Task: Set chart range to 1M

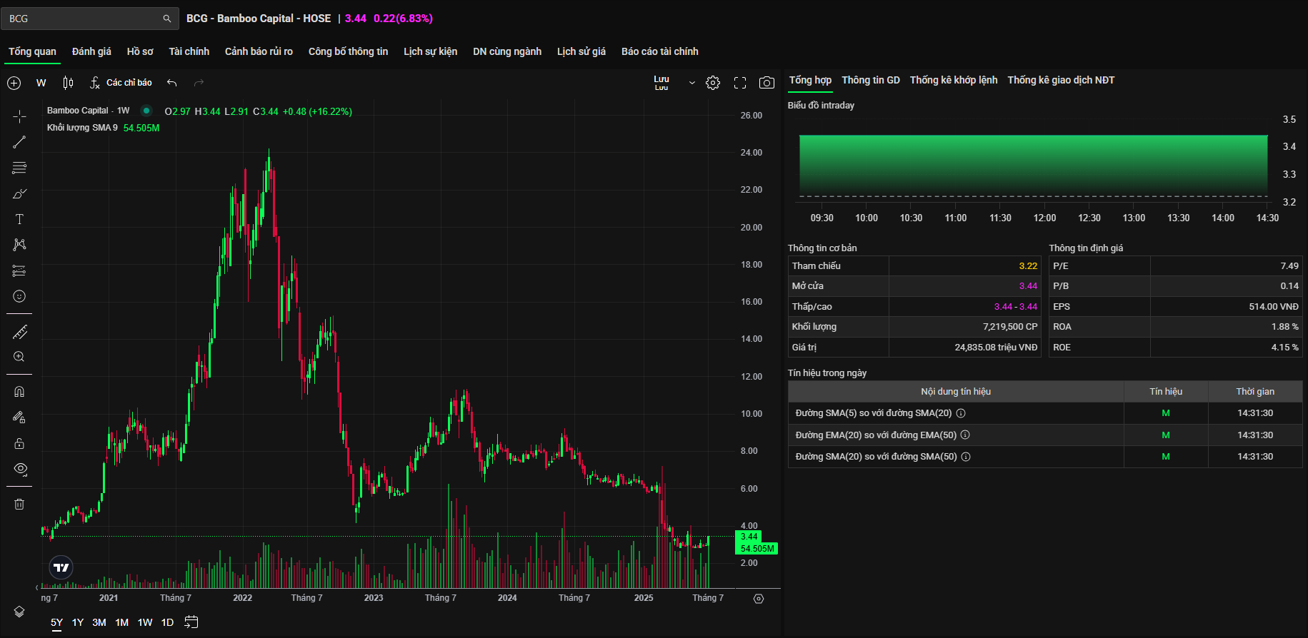Action: [x=122, y=622]
